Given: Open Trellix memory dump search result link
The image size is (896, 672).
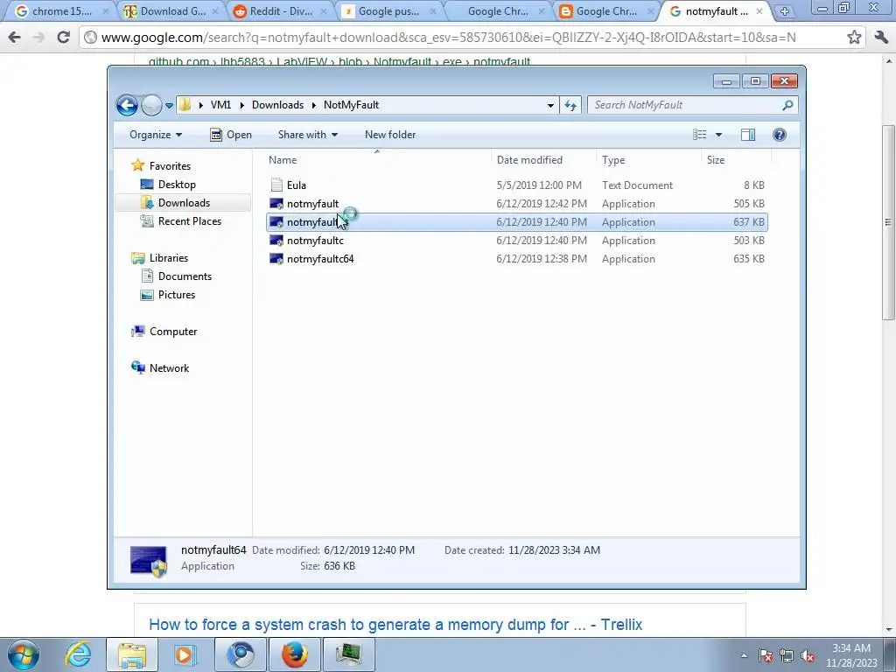Looking at the screenshot, I should [395, 625].
